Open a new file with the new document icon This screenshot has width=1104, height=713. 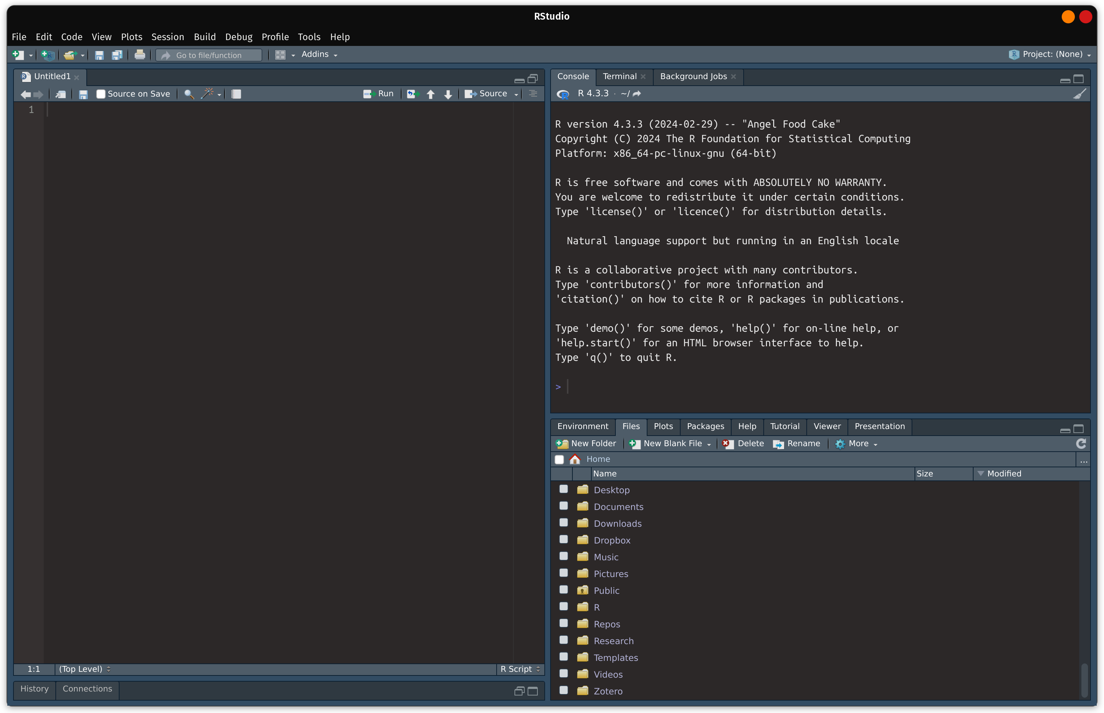point(19,55)
